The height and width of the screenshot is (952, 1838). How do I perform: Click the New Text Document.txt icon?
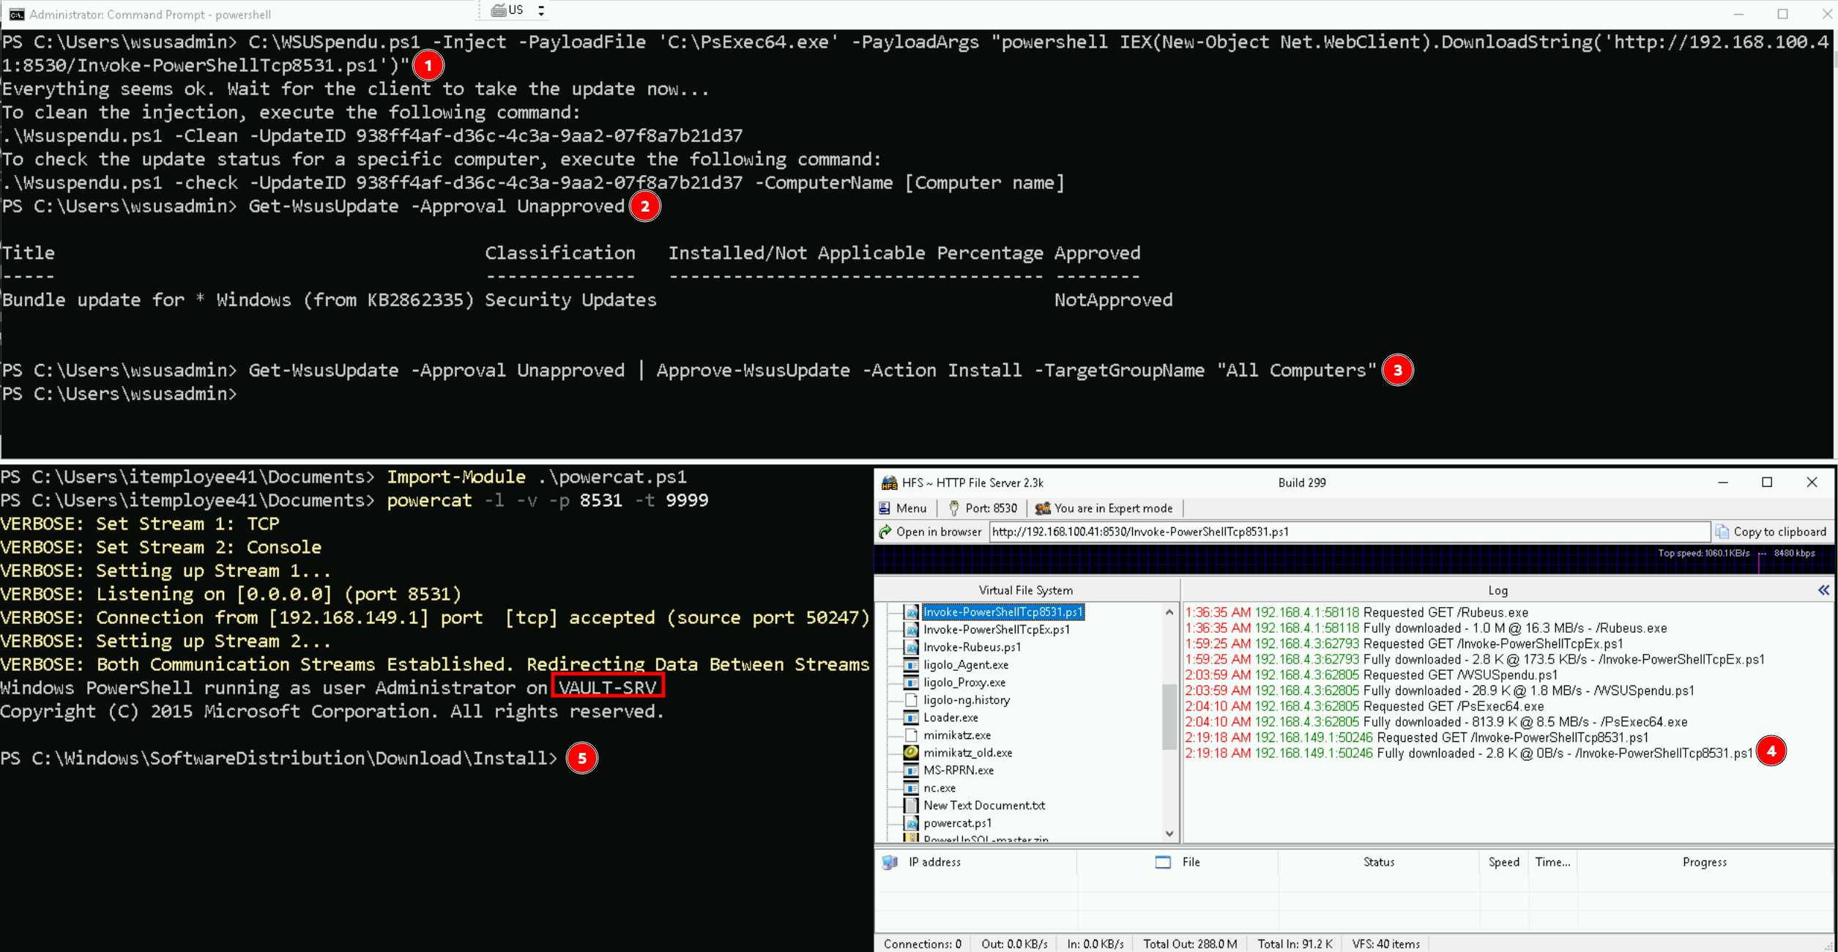[x=911, y=806]
